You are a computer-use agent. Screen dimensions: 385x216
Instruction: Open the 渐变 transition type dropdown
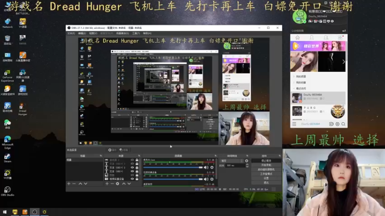[x=232, y=161]
